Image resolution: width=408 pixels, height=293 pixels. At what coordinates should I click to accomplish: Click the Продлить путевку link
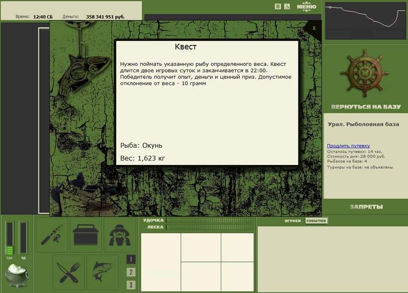(348, 146)
